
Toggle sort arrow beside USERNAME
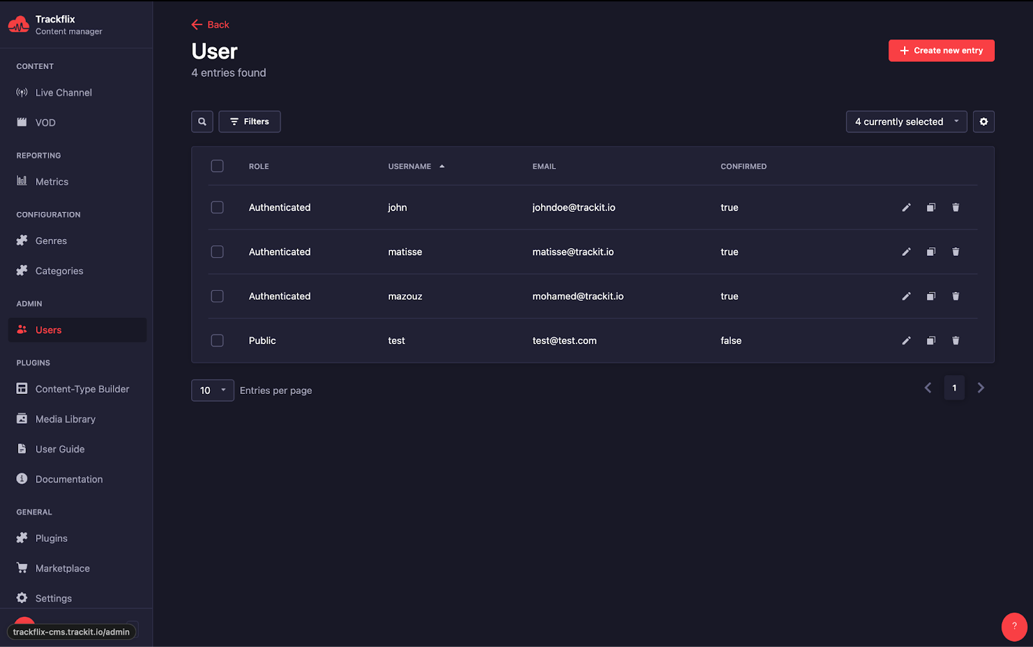click(442, 167)
